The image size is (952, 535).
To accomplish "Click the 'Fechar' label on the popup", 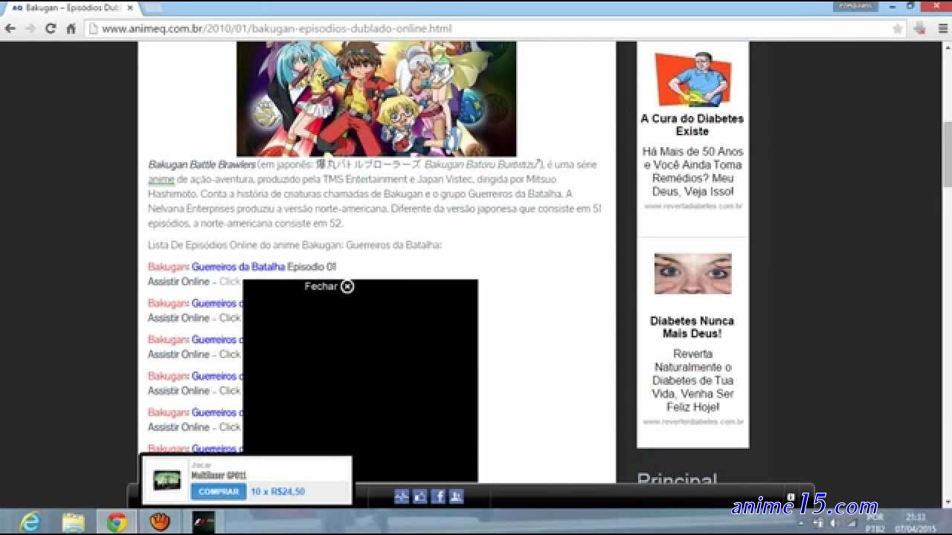I will (x=321, y=286).
